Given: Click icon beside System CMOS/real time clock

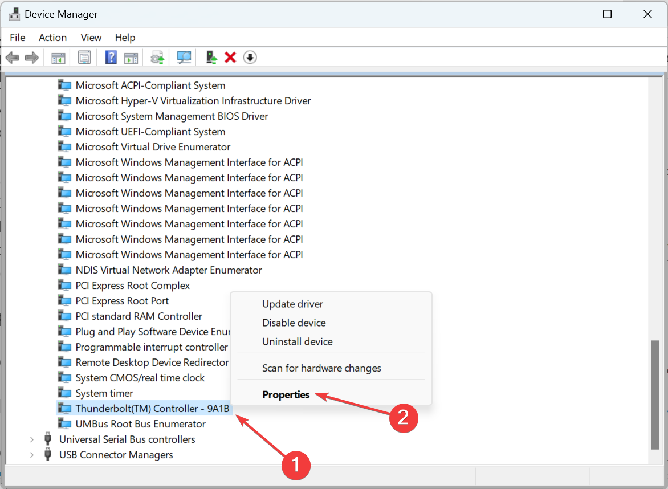Looking at the screenshot, I should [64, 378].
